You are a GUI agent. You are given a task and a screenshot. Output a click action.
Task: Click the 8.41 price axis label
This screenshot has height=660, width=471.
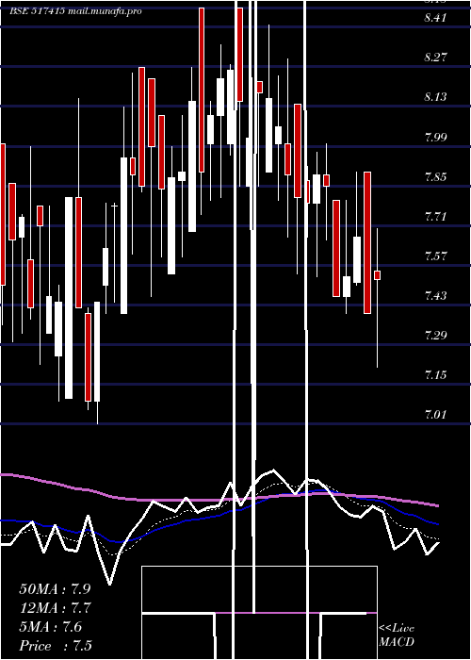coord(435,18)
